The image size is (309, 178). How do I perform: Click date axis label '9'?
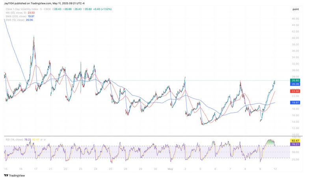pos(260,169)
